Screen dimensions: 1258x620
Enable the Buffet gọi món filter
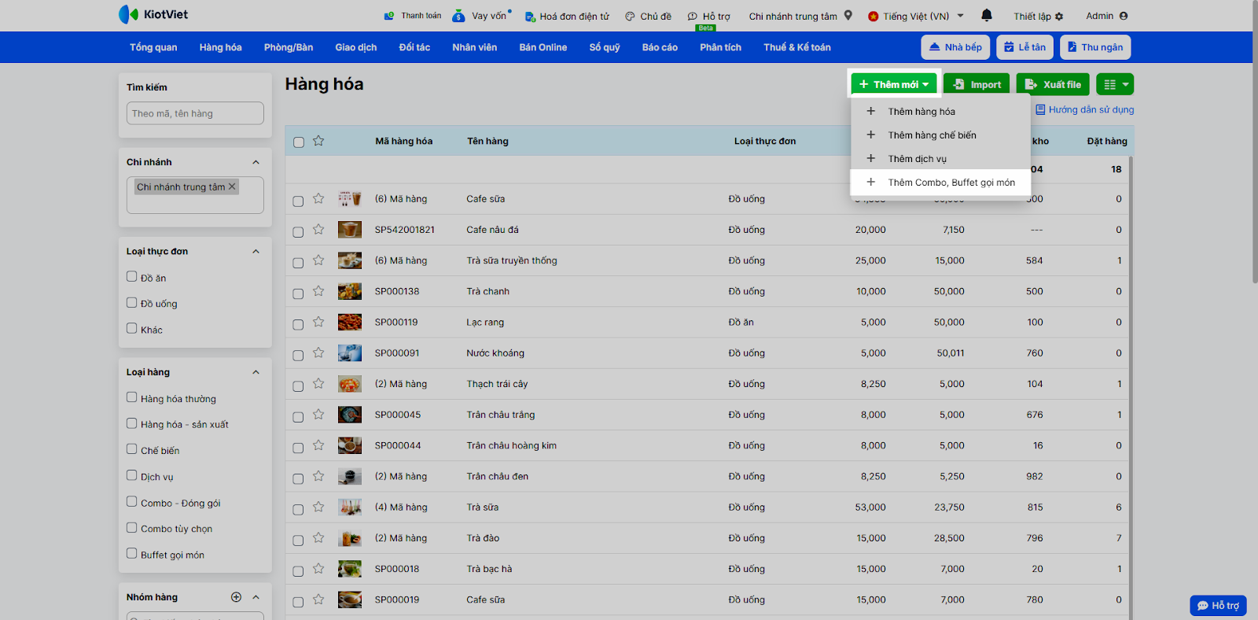click(132, 554)
